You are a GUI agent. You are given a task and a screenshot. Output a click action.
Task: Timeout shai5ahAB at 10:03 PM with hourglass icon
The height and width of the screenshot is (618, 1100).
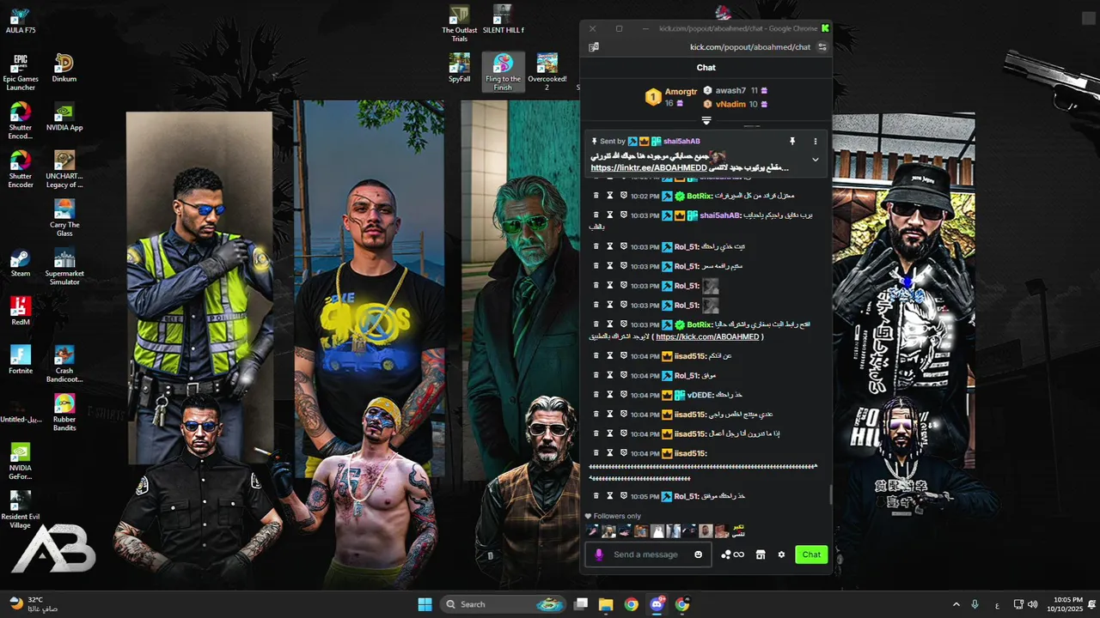point(610,215)
